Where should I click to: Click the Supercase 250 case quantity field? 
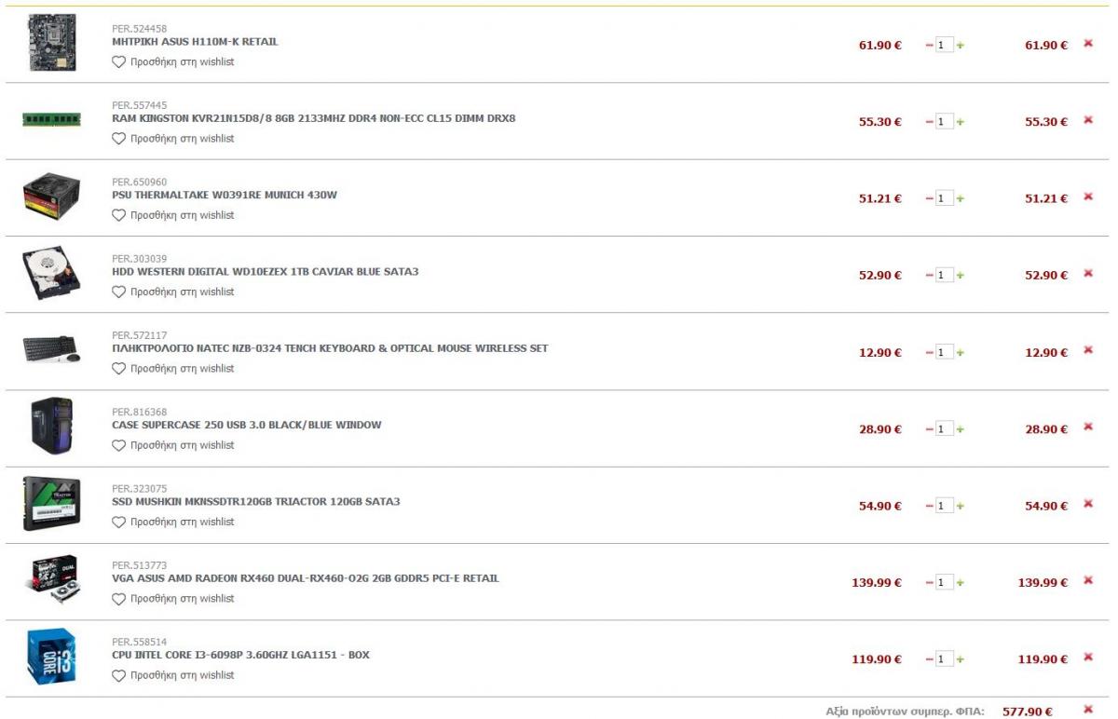click(945, 429)
